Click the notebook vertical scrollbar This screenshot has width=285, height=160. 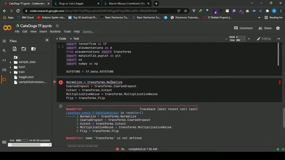pos(284,118)
